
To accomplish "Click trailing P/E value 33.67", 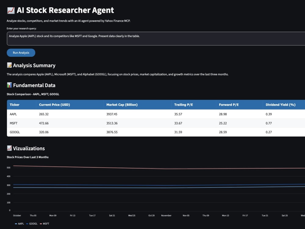I will click(178, 123).
